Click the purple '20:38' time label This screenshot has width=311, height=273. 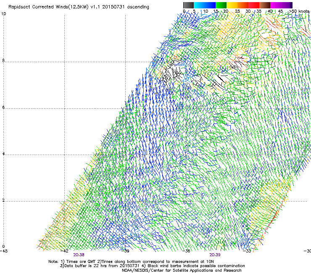[79, 255]
